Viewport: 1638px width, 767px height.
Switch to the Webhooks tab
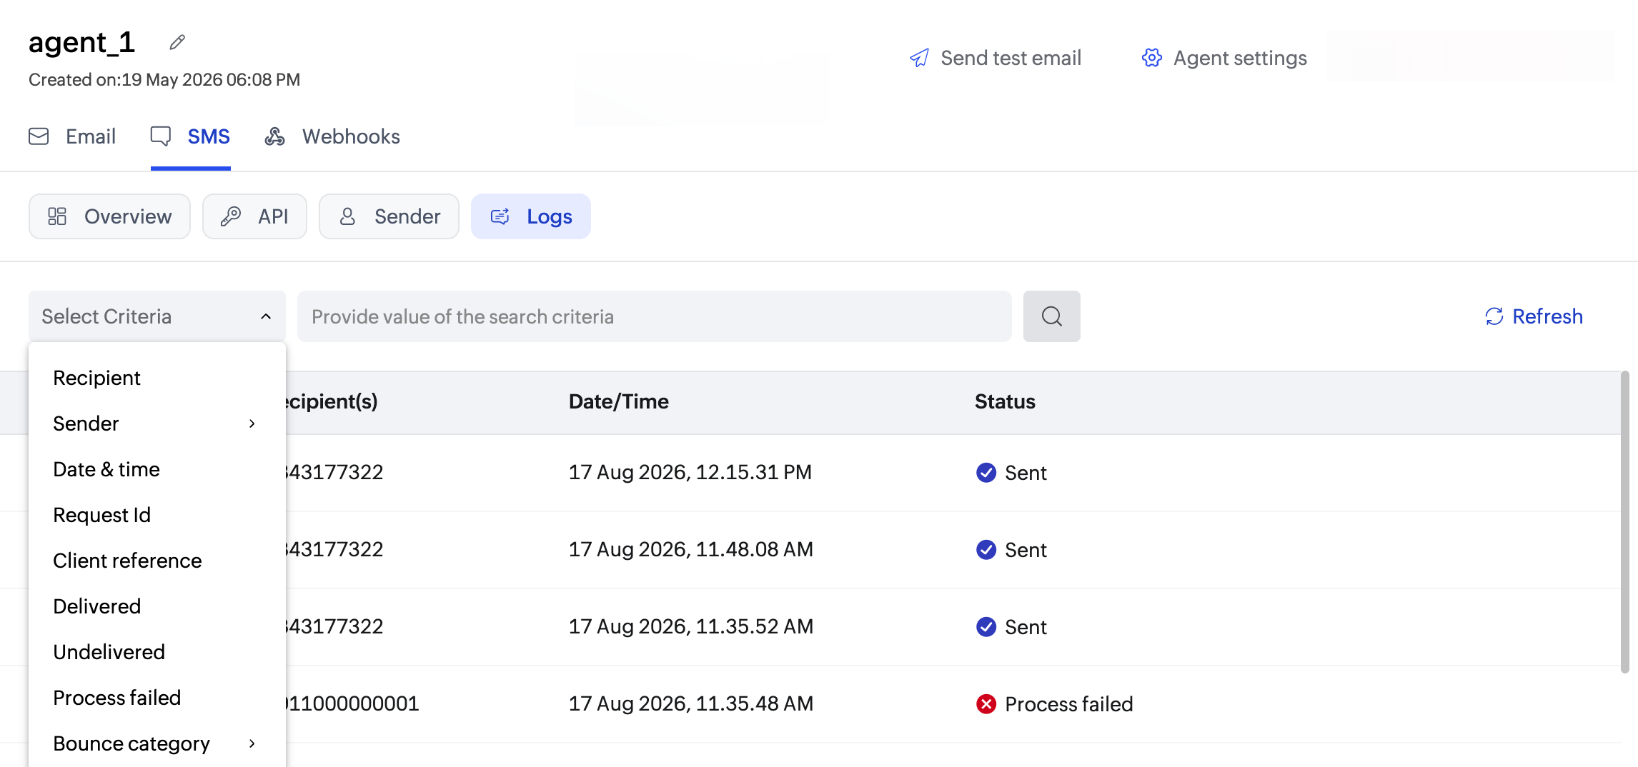tap(332, 136)
